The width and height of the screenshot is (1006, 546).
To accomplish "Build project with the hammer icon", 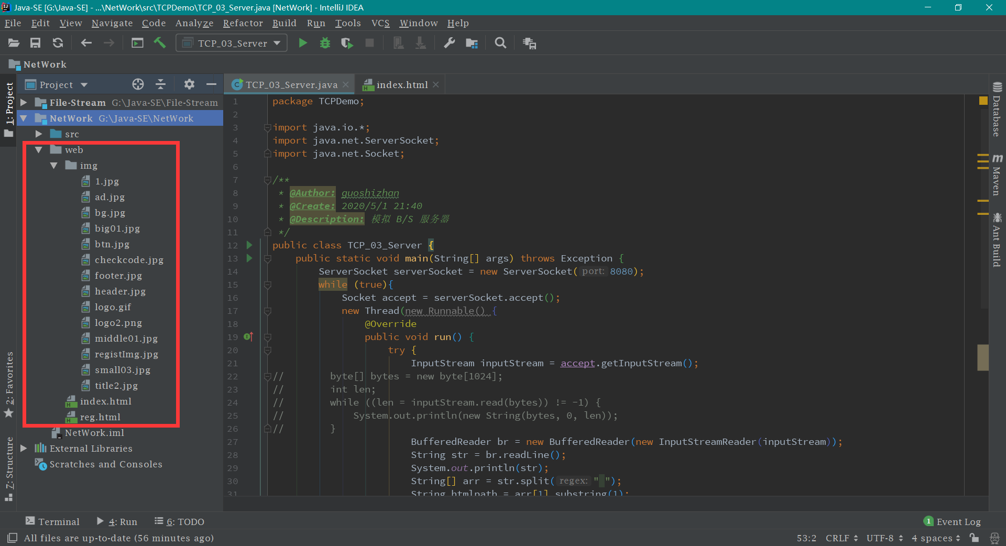I will (x=160, y=43).
